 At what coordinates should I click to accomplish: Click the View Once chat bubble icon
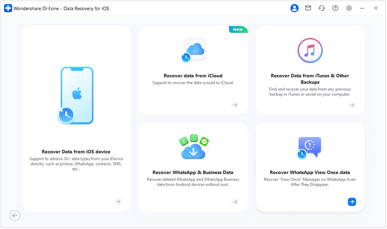309,148
